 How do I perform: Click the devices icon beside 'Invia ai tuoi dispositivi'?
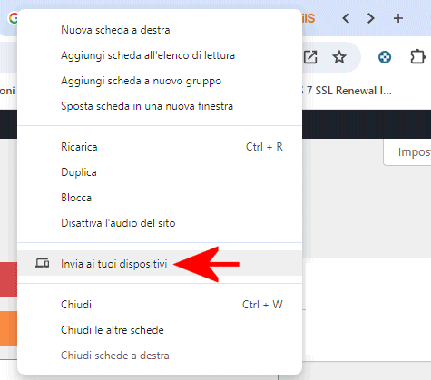[x=42, y=263]
